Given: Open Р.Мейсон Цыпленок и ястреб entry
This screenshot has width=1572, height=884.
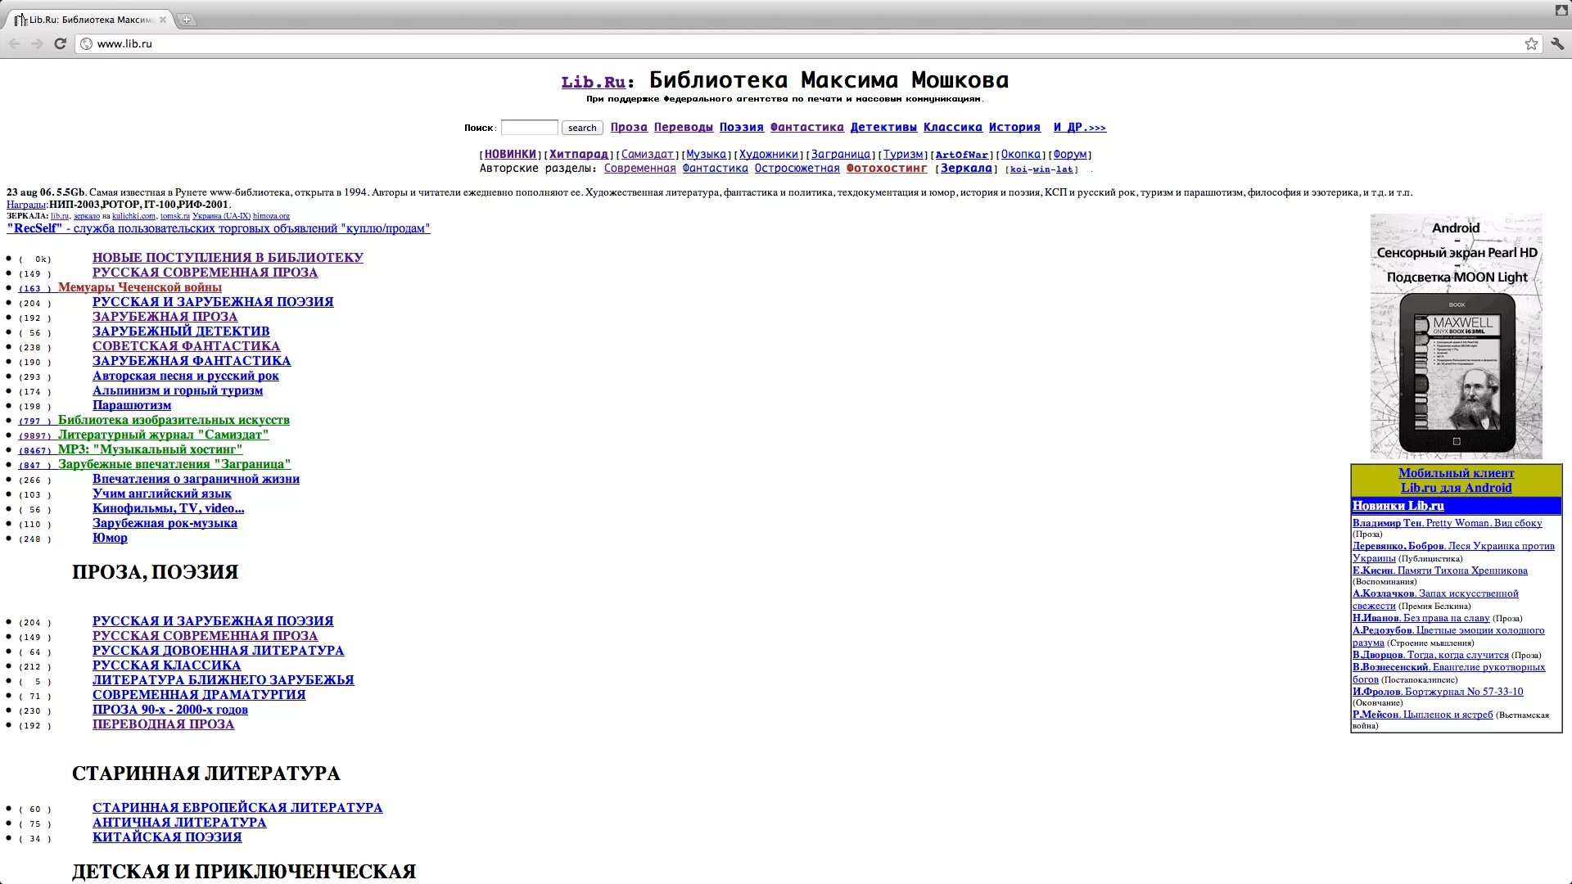Looking at the screenshot, I should 1422,715.
